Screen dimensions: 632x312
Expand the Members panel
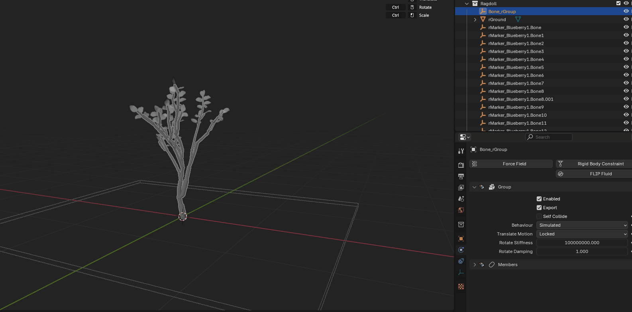(475, 265)
